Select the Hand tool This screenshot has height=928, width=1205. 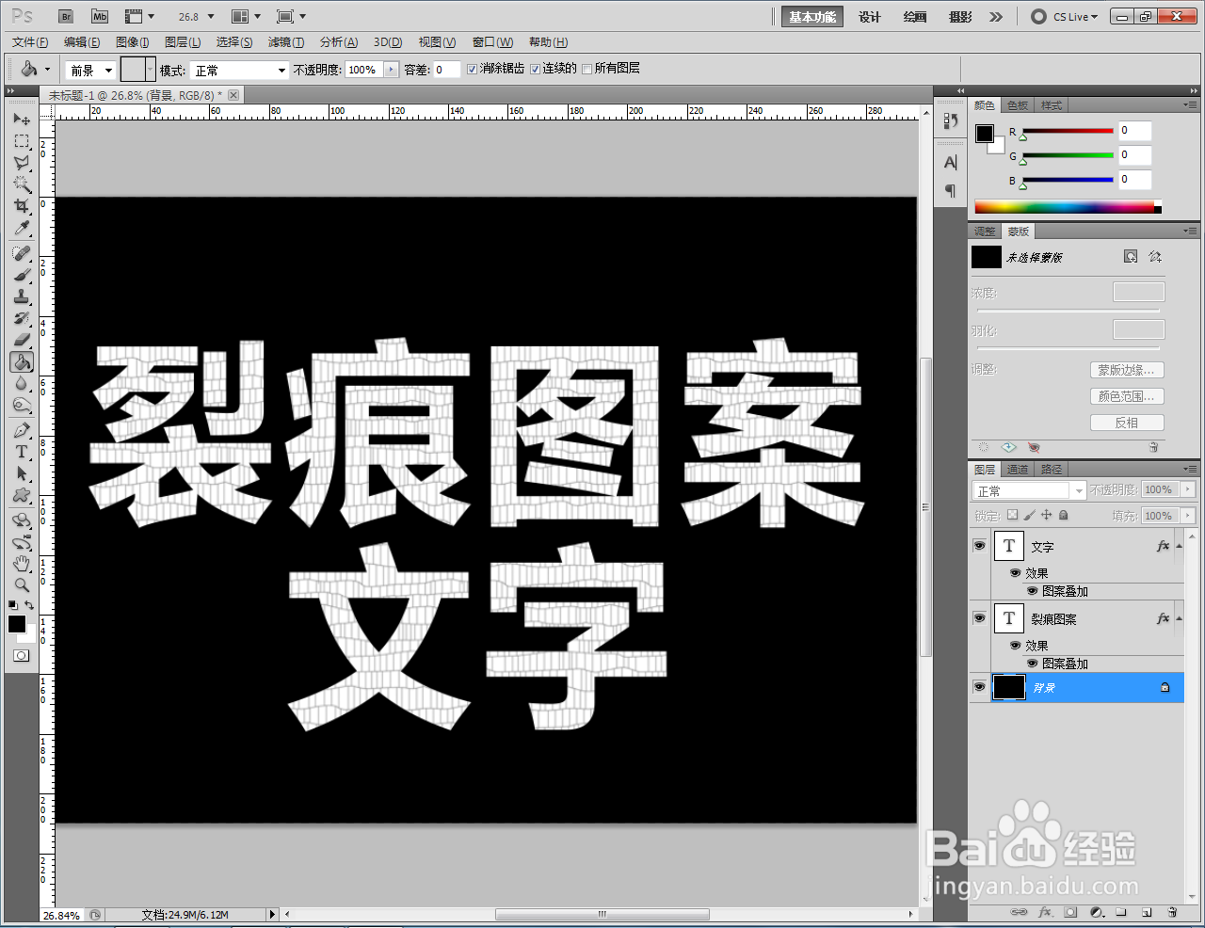click(21, 564)
